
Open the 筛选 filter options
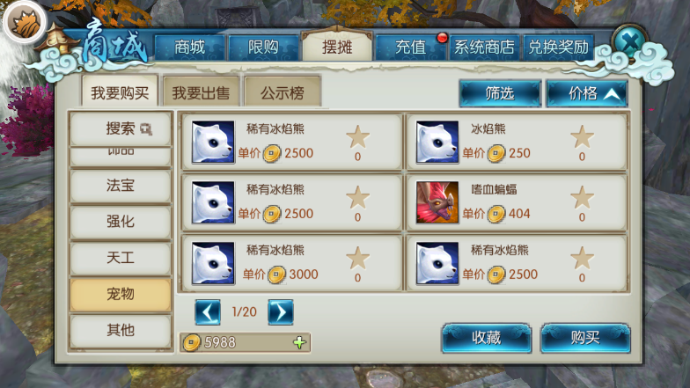(x=500, y=93)
